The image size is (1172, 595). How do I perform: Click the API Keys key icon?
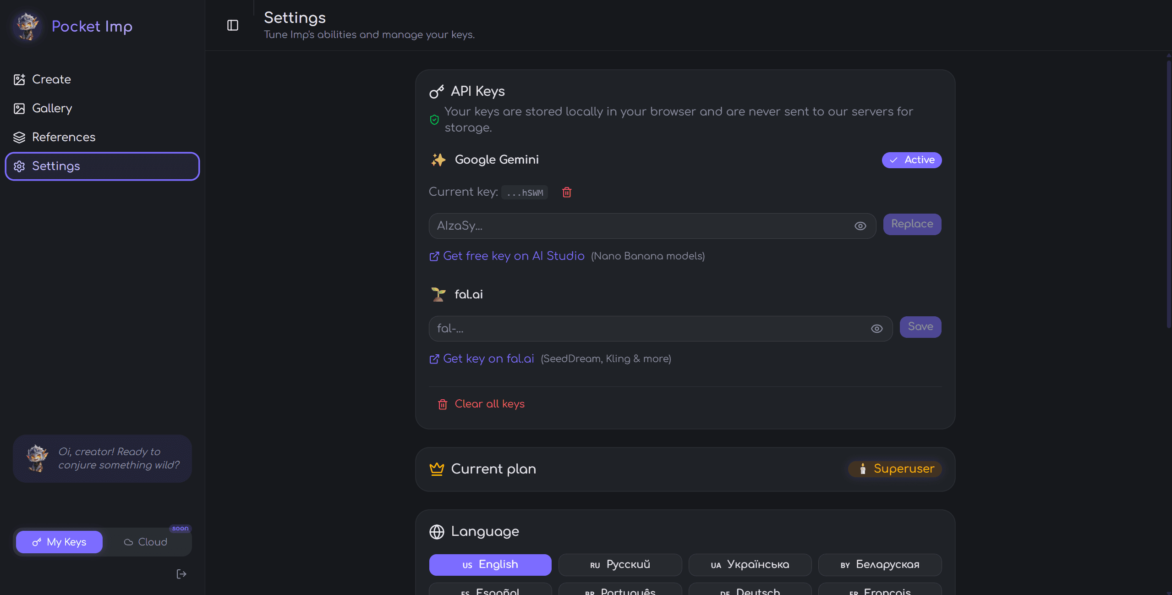437,92
